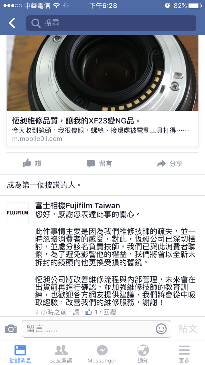Image resolution: width=205 pixels, height=365 pixels.
Task: Open the 更多 more menu tab
Action: point(184,354)
